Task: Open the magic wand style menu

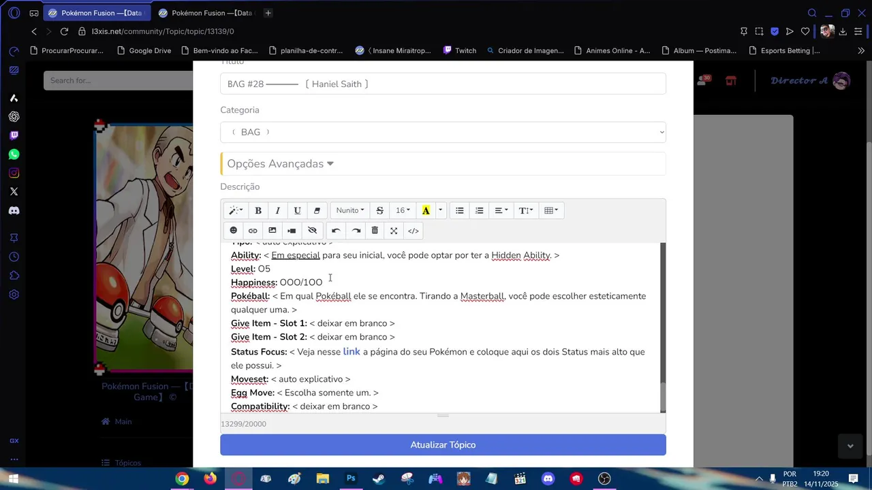Action: (236, 210)
